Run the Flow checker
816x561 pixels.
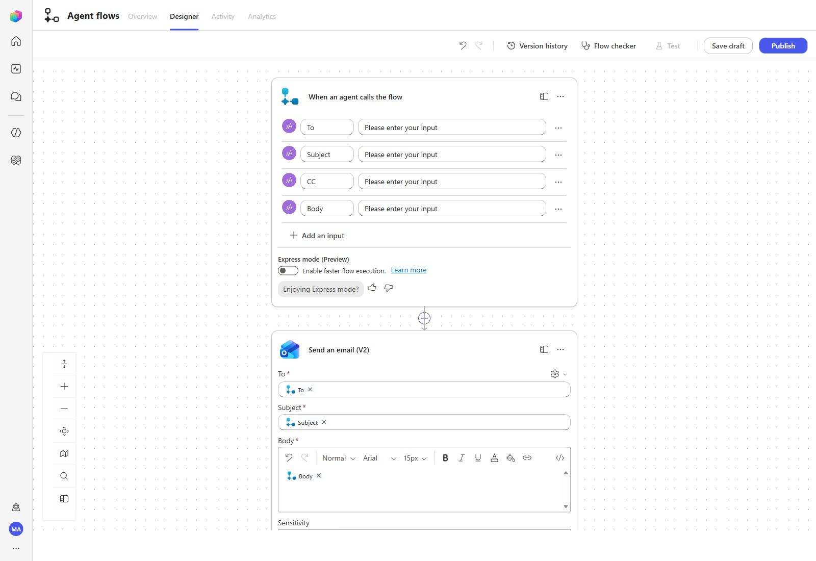coord(608,46)
